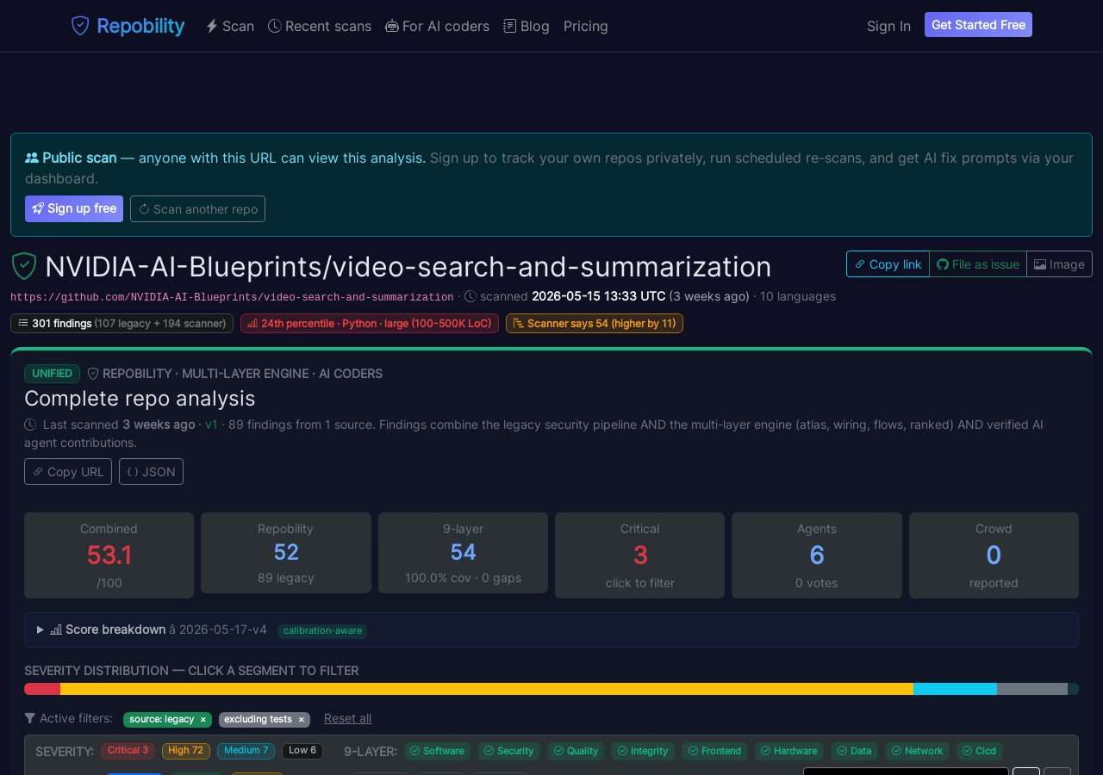
Task: Click the 301 findings badge
Action: point(122,324)
